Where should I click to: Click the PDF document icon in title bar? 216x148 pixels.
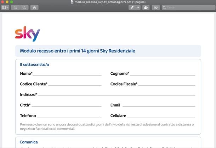[x=72, y=2]
